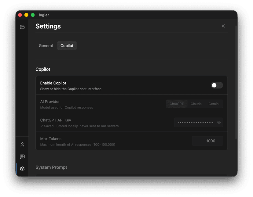Select the Copilot tab

click(67, 45)
